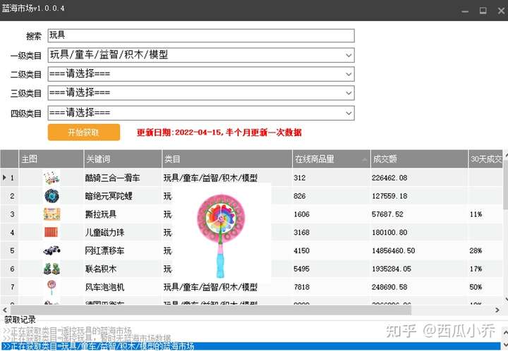Image resolution: width=508 pixels, height=351 pixels.
Task: Sort by the 在线商品量 column header
Action: tap(331, 159)
